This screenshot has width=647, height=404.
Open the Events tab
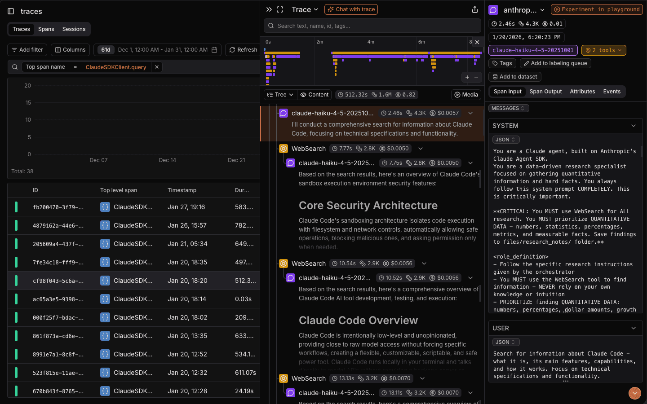pyautogui.click(x=612, y=92)
